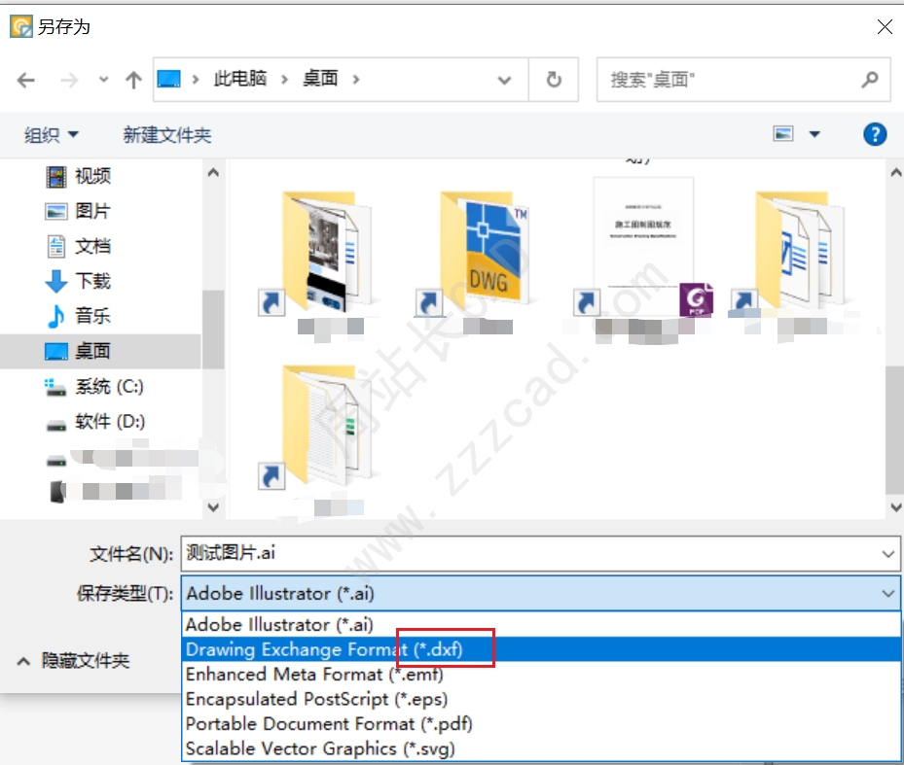Click the up-to-parent-folder arrow

tap(133, 80)
